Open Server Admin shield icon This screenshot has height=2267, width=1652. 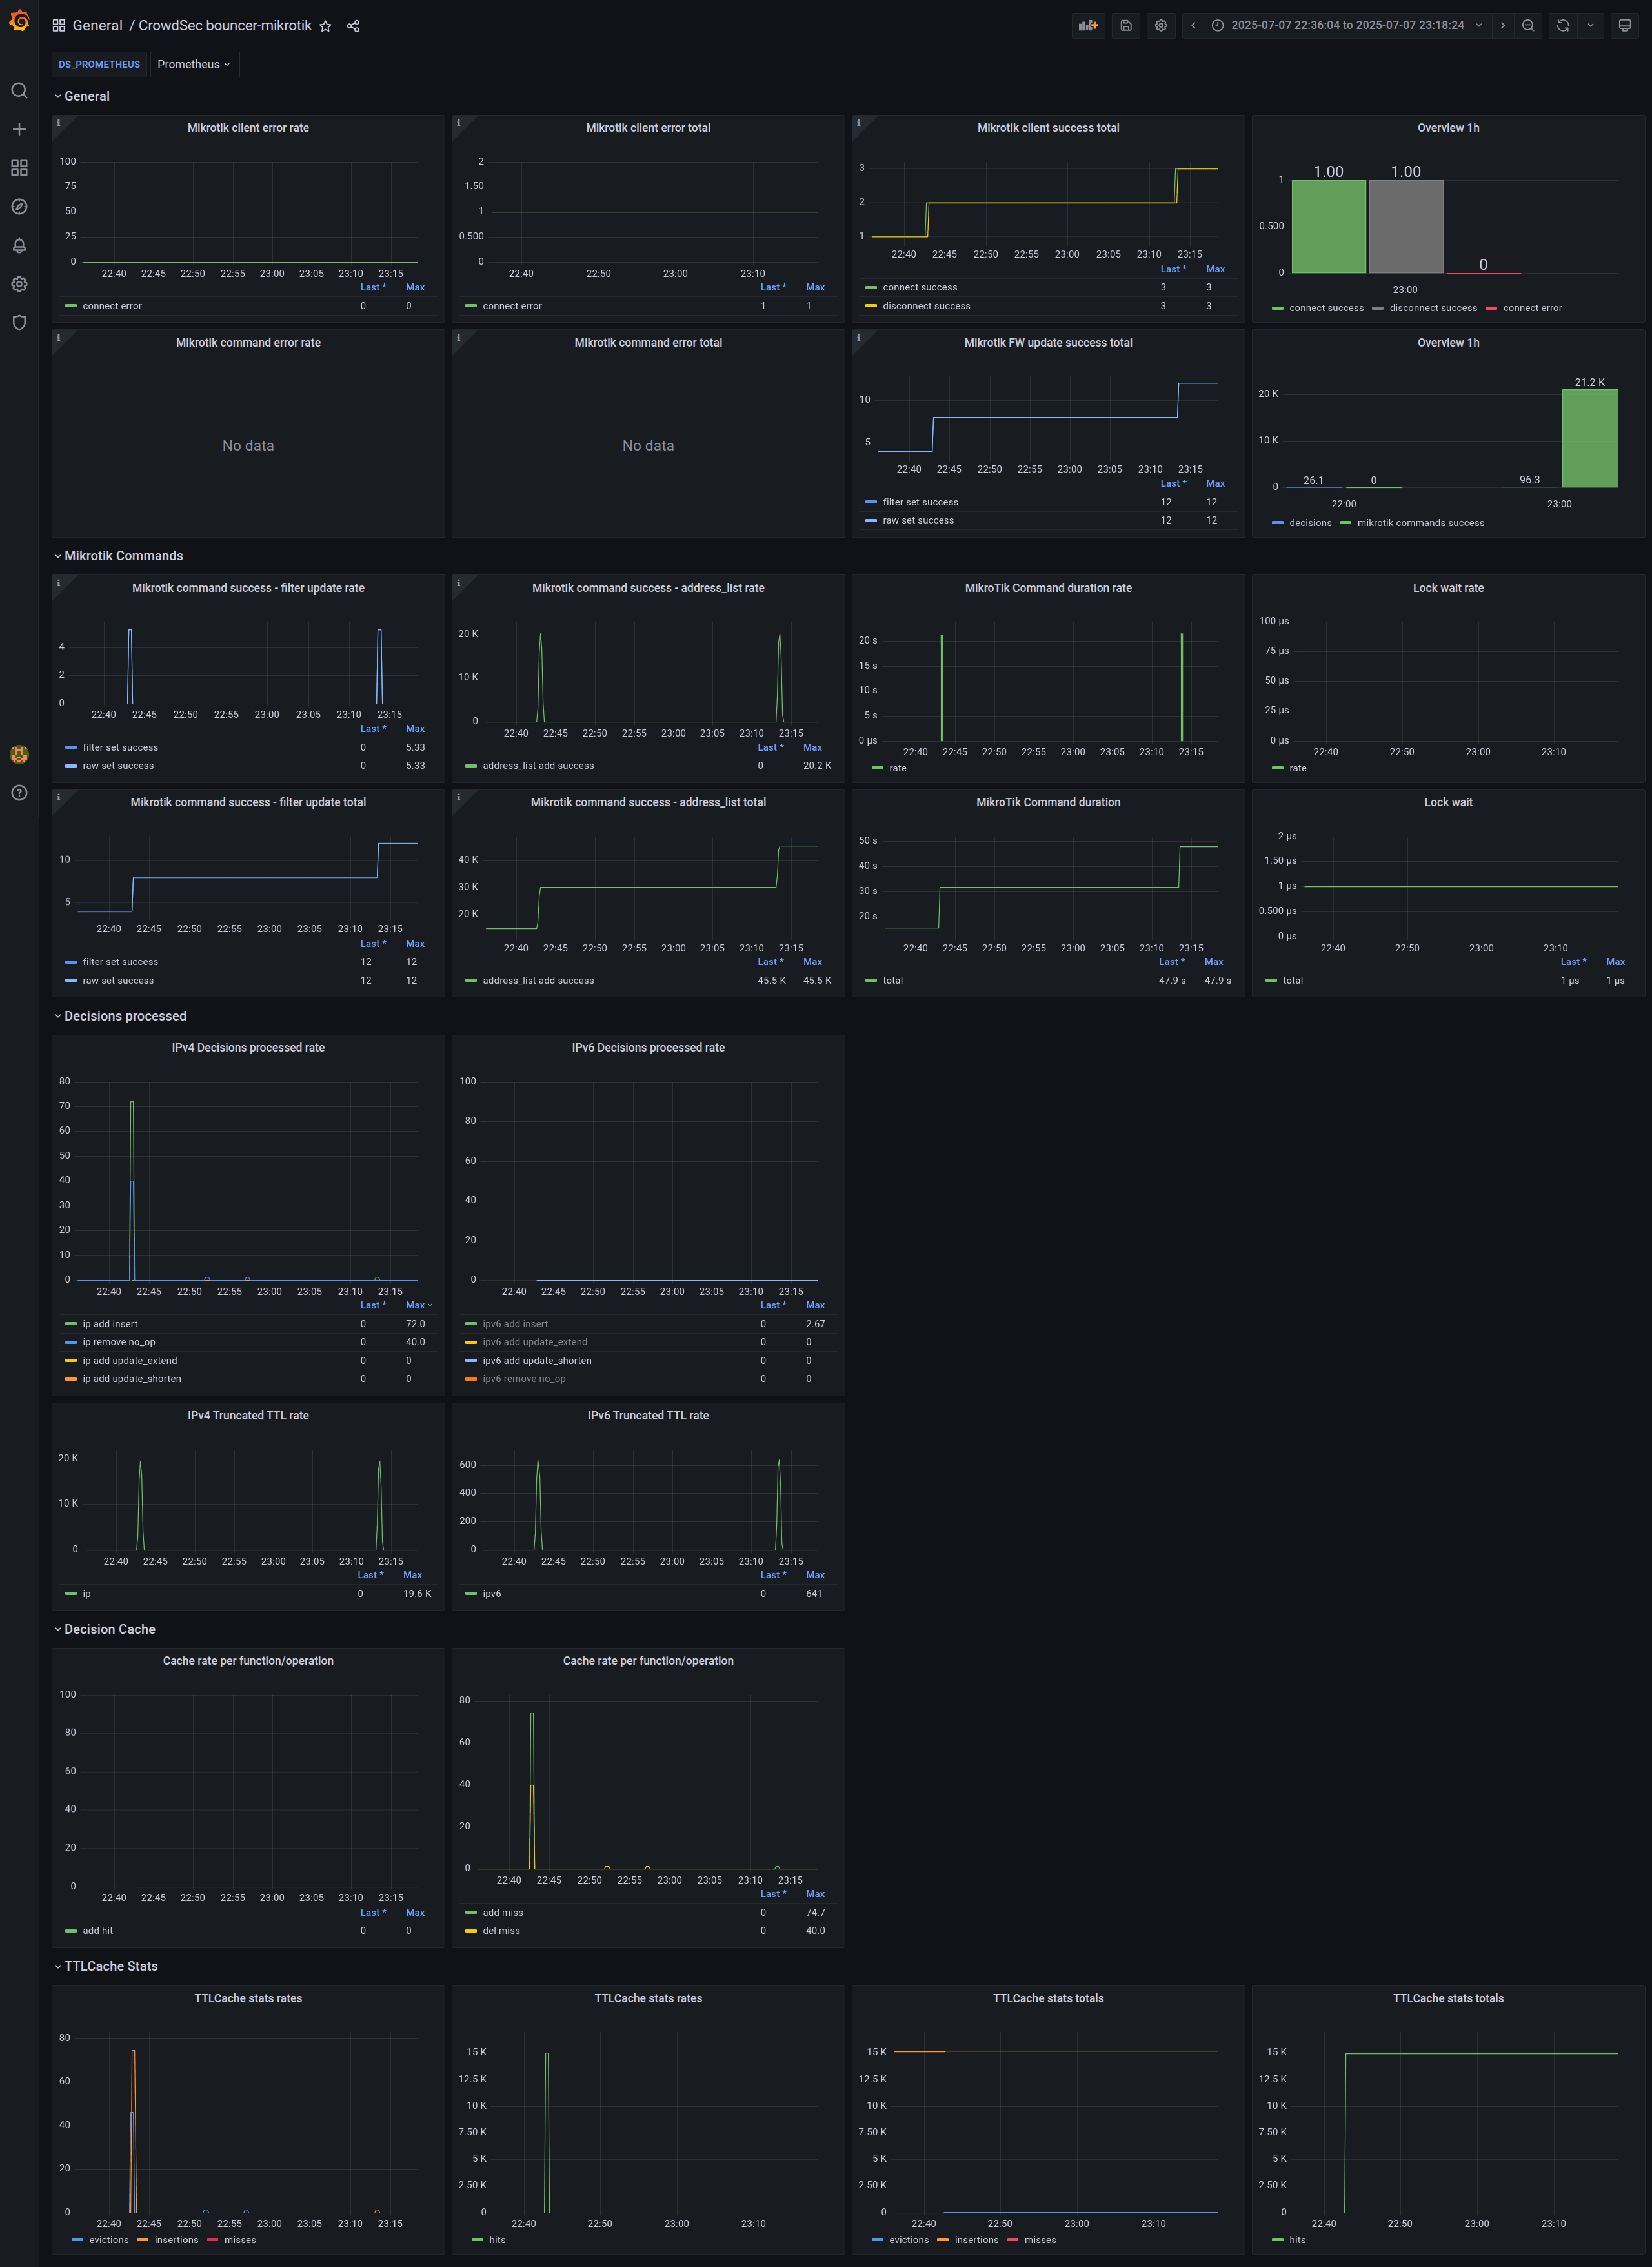[x=19, y=323]
